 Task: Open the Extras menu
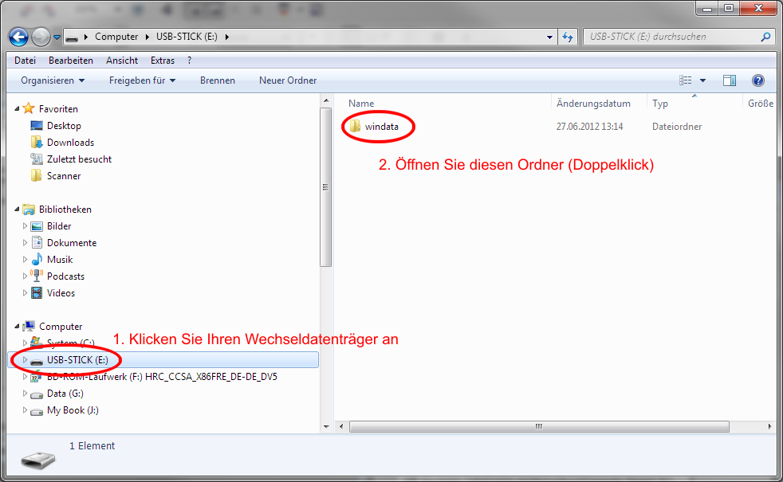coord(163,61)
